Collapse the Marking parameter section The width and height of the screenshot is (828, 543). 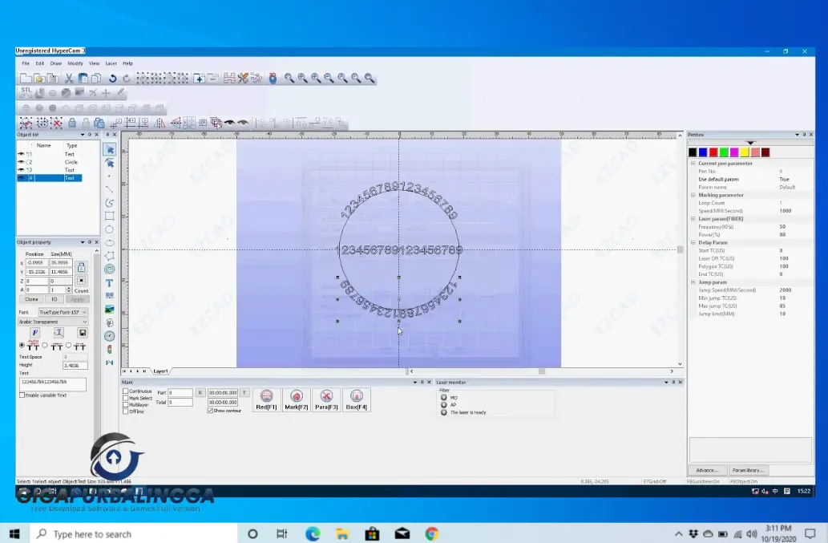pos(693,195)
